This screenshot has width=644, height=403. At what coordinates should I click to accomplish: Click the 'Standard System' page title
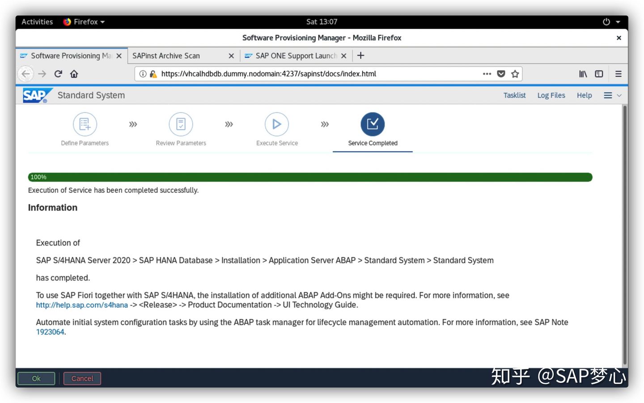point(91,95)
